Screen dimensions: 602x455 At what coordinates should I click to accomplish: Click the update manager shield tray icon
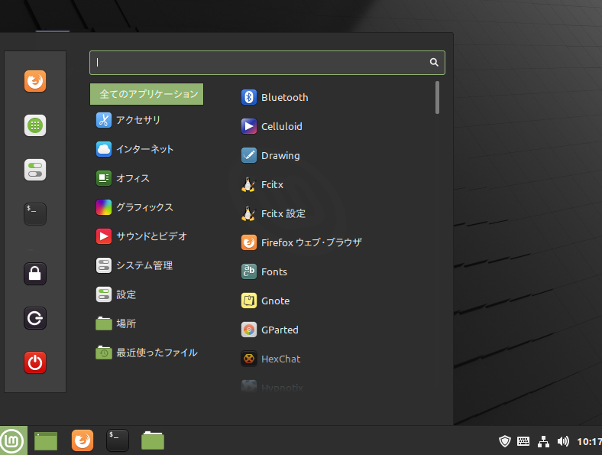click(505, 441)
